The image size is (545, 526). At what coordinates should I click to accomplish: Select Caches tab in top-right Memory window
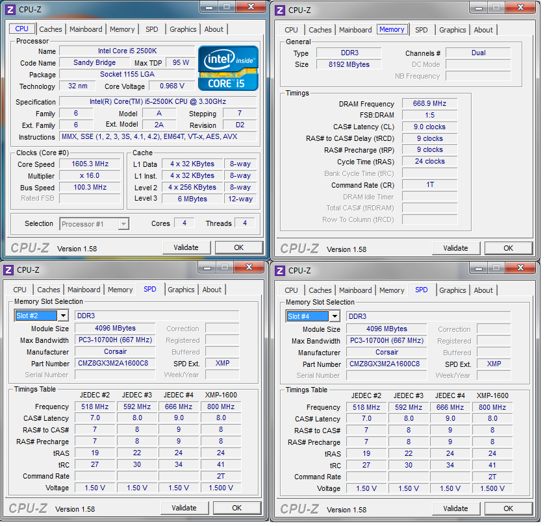(320, 30)
